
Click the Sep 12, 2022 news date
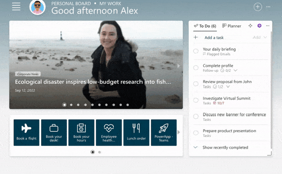(25, 90)
